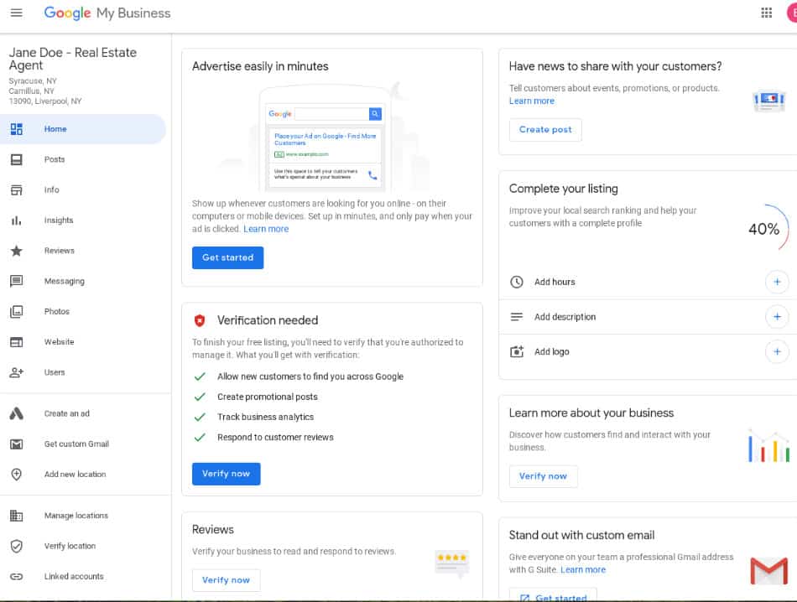Click the Google search ad preview illustration
797x602 pixels.
(325, 138)
